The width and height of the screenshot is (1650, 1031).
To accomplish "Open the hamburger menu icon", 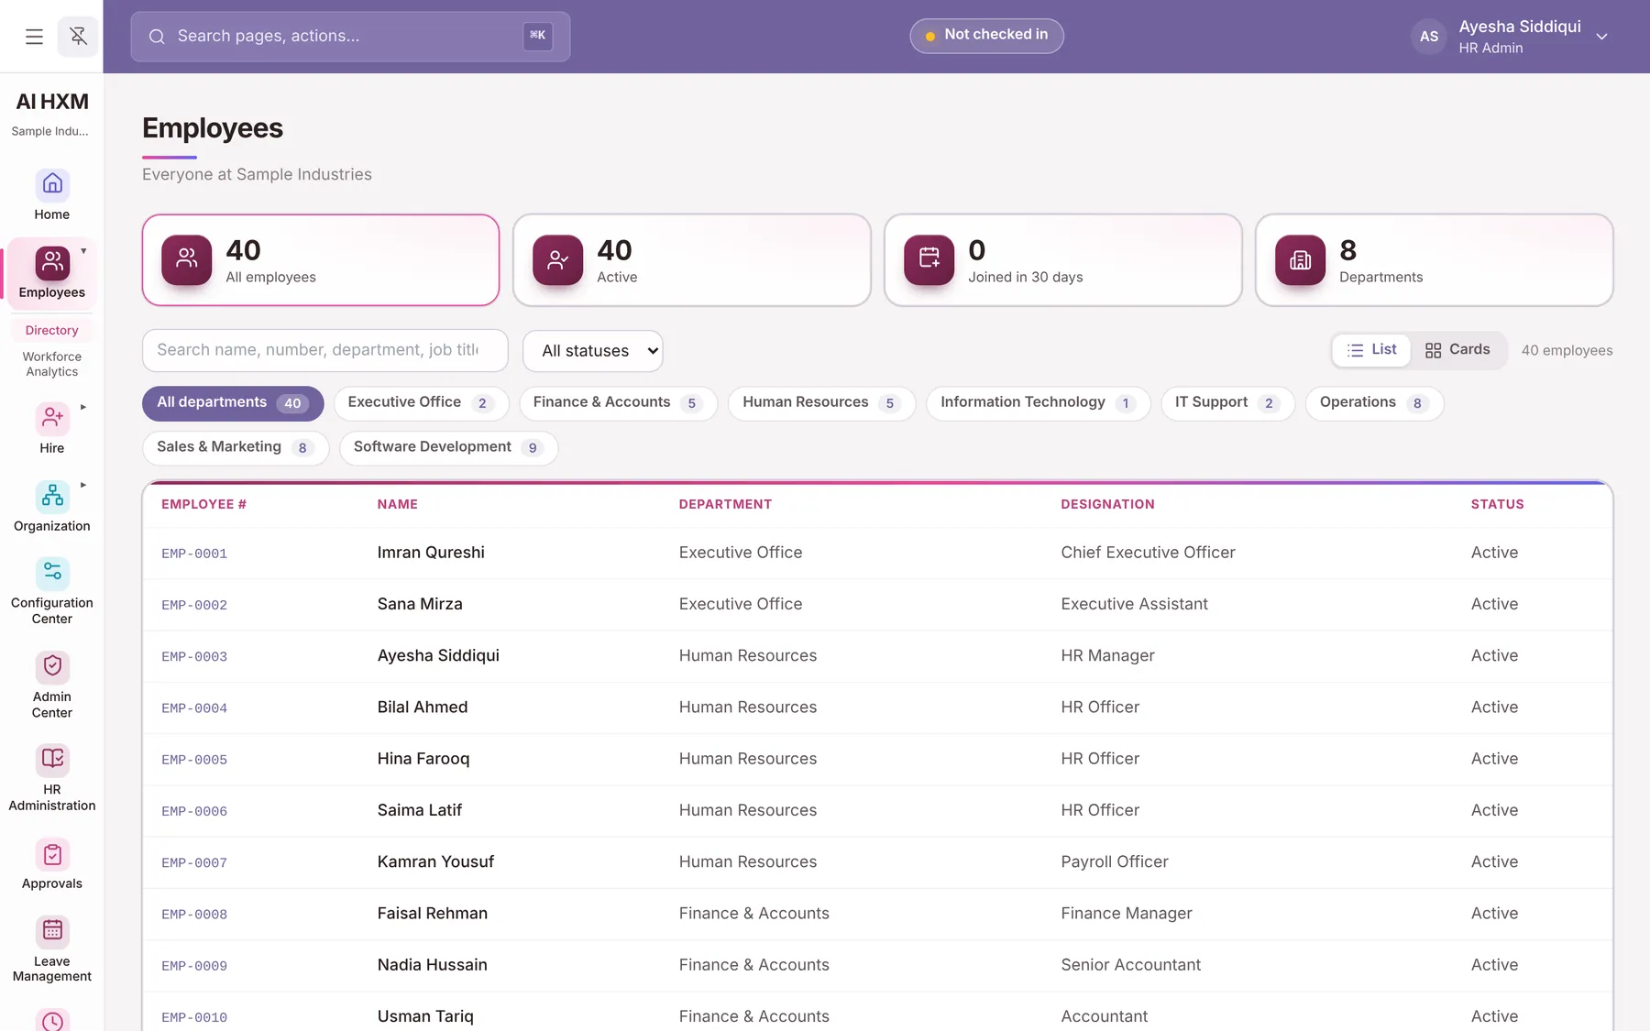I will click(x=34, y=37).
